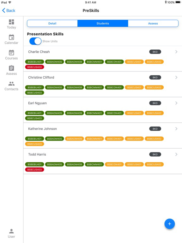
Task: Tap the battery indicator in status bar
Action: (x=178, y=2)
